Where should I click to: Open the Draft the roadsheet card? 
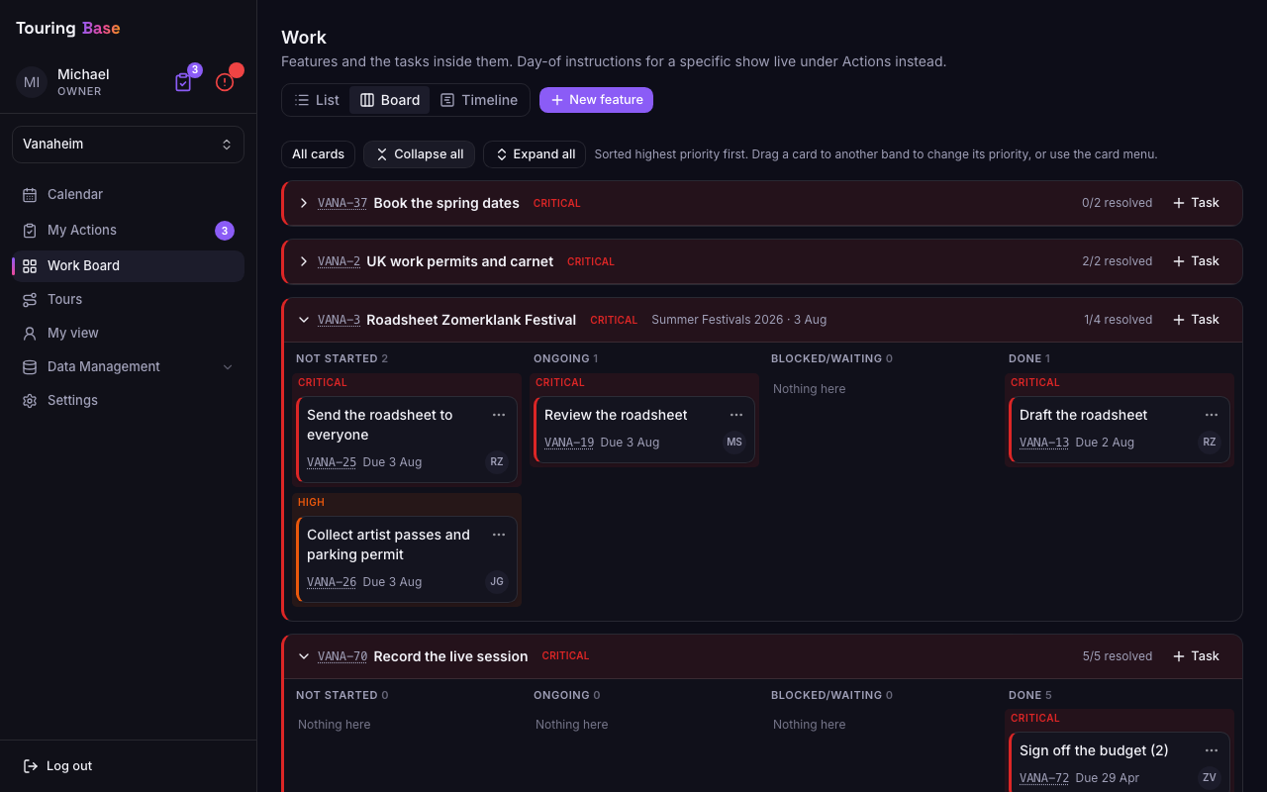pyautogui.click(x=1120, y=430)
